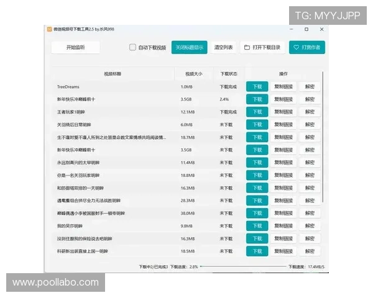Click 复制链接 for the 11.4MB video
The height and width of the screenshot is (298, 373).
coord(283,163)
